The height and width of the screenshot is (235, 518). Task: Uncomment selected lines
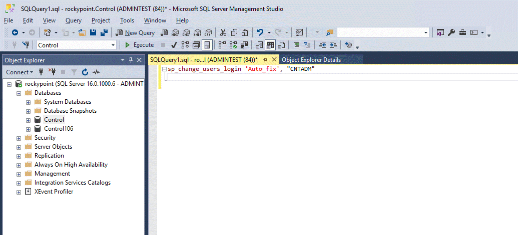307,45
